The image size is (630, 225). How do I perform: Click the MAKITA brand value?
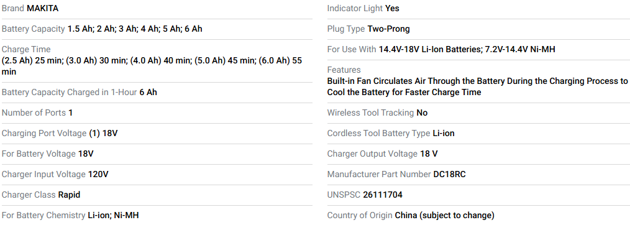pos(42,9)
